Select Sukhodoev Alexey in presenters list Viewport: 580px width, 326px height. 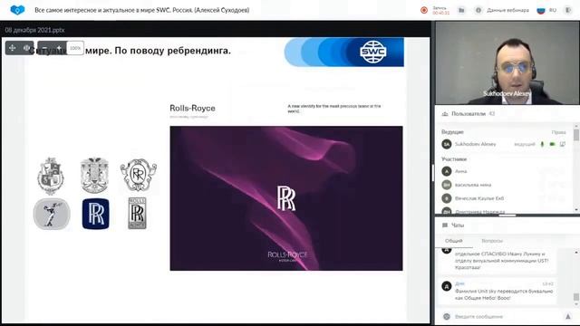pyautogui.click(x=475, y=144)
